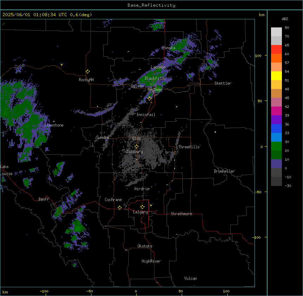Select the 100 tick on right axis

pos(258,56)
